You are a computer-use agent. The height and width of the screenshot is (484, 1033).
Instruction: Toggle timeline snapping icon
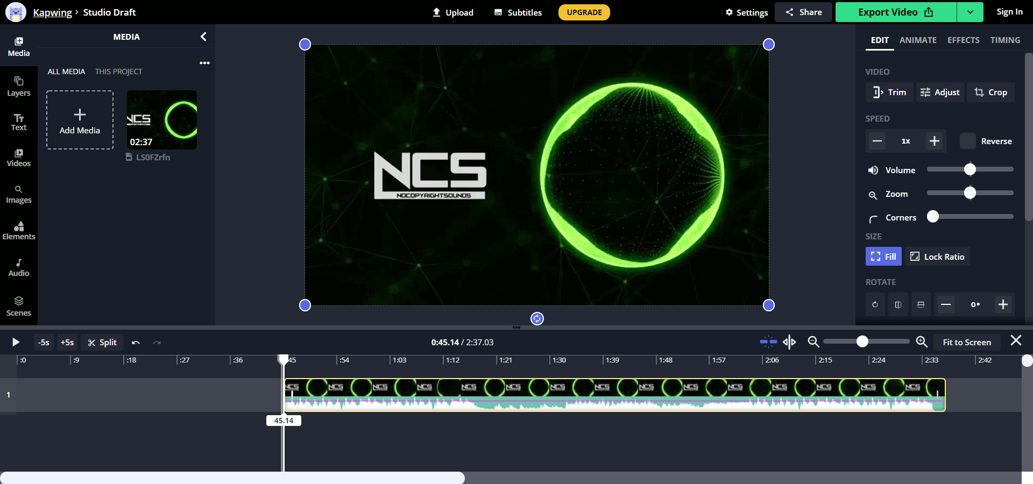pyautogui.click(x=768, y=341)
